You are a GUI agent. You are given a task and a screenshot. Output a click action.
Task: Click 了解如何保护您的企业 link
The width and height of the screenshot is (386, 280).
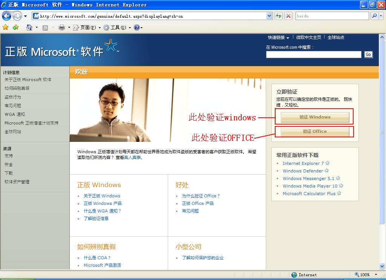[x=202, y=258]
